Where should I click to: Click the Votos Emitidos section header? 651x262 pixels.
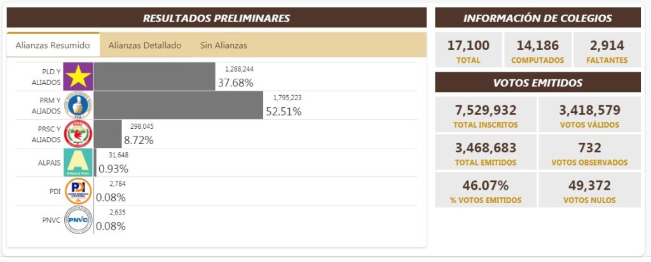[x=538, y=82]
